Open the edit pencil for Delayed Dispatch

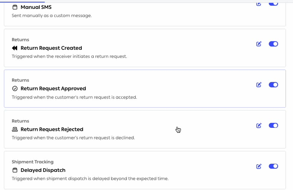(x=259, y=166)
